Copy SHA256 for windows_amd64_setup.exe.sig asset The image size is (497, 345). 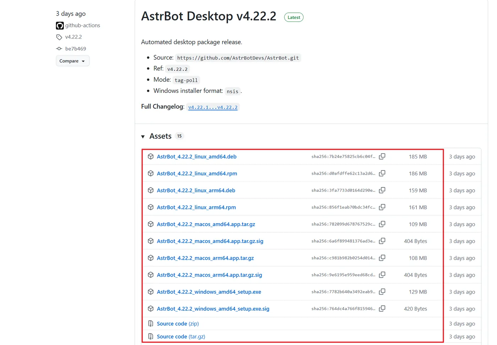382,309
